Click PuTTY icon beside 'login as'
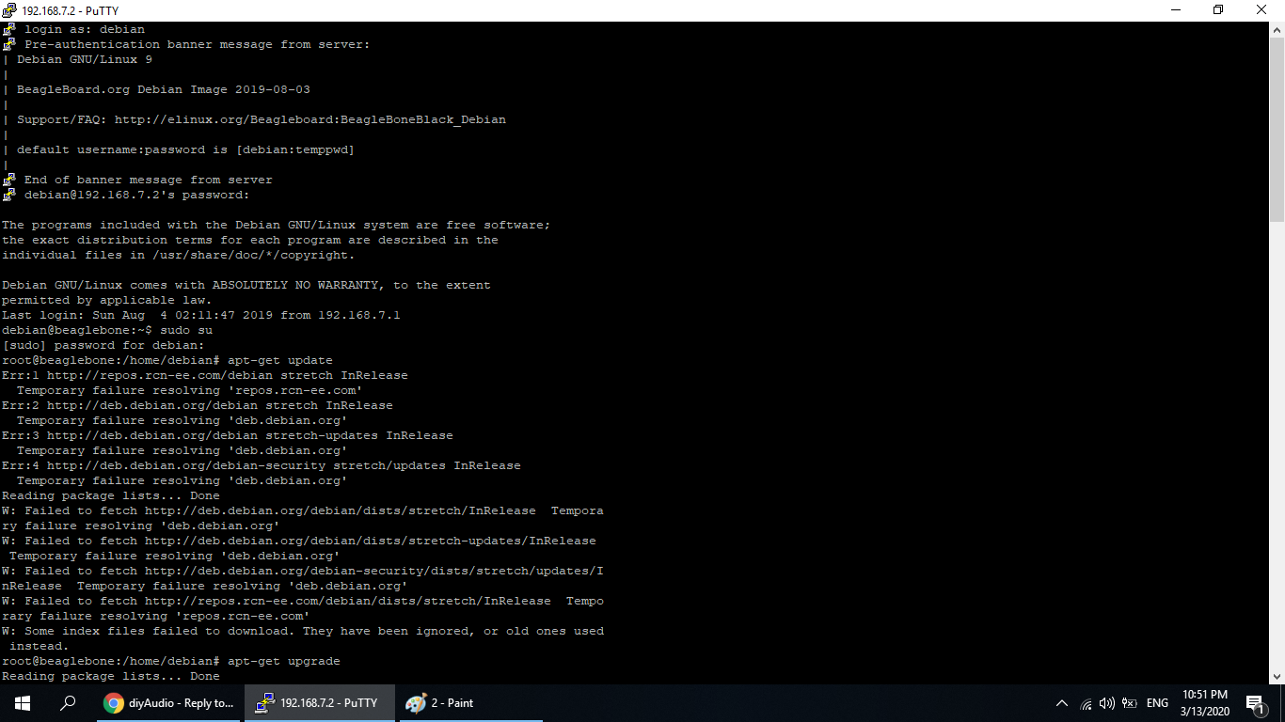 pyautogui.click(x=9, y=29)
